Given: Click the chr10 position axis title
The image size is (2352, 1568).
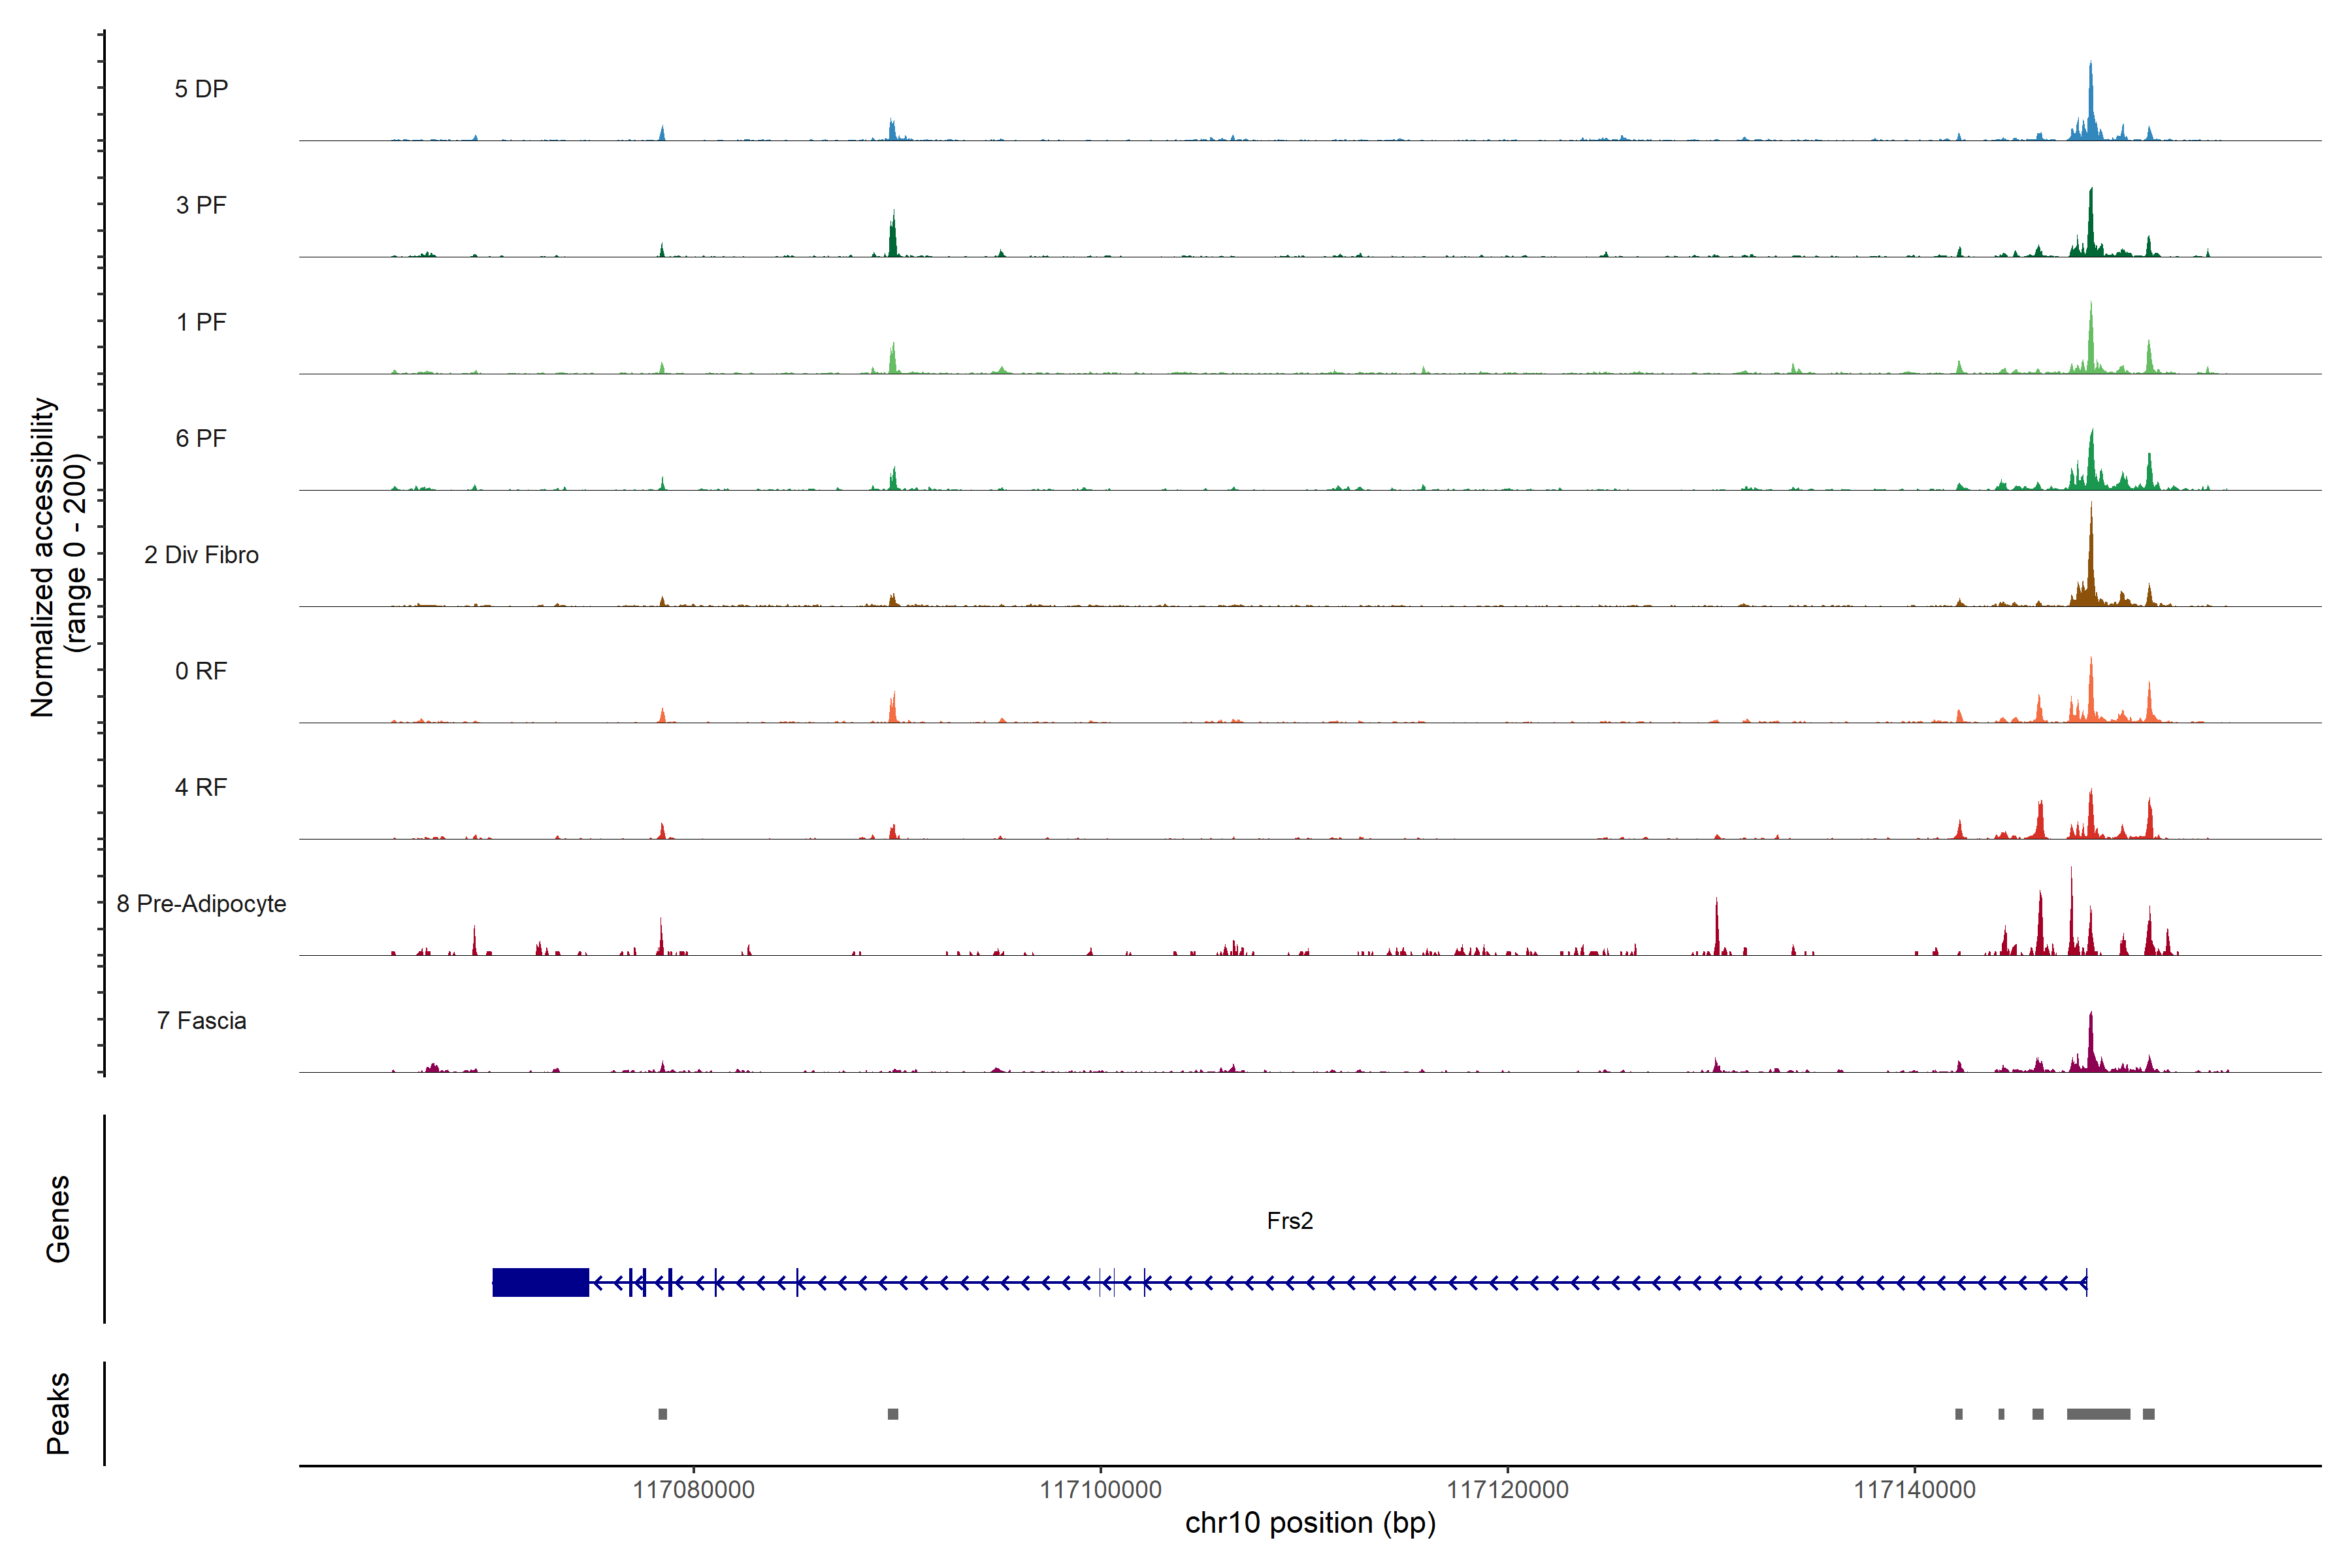Looking at the screenshot, I should point(1310,1523).
